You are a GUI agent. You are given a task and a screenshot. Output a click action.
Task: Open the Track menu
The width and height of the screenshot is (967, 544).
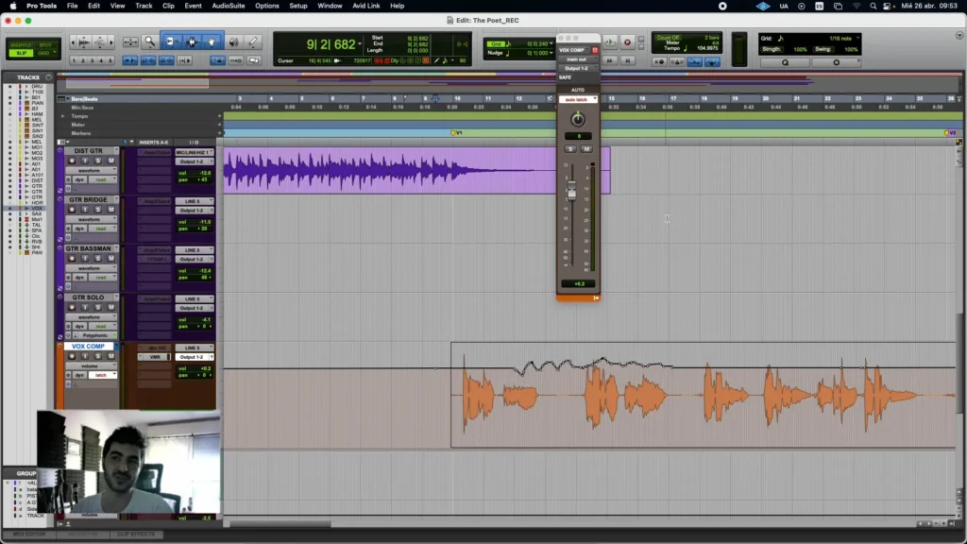[144, 7]
